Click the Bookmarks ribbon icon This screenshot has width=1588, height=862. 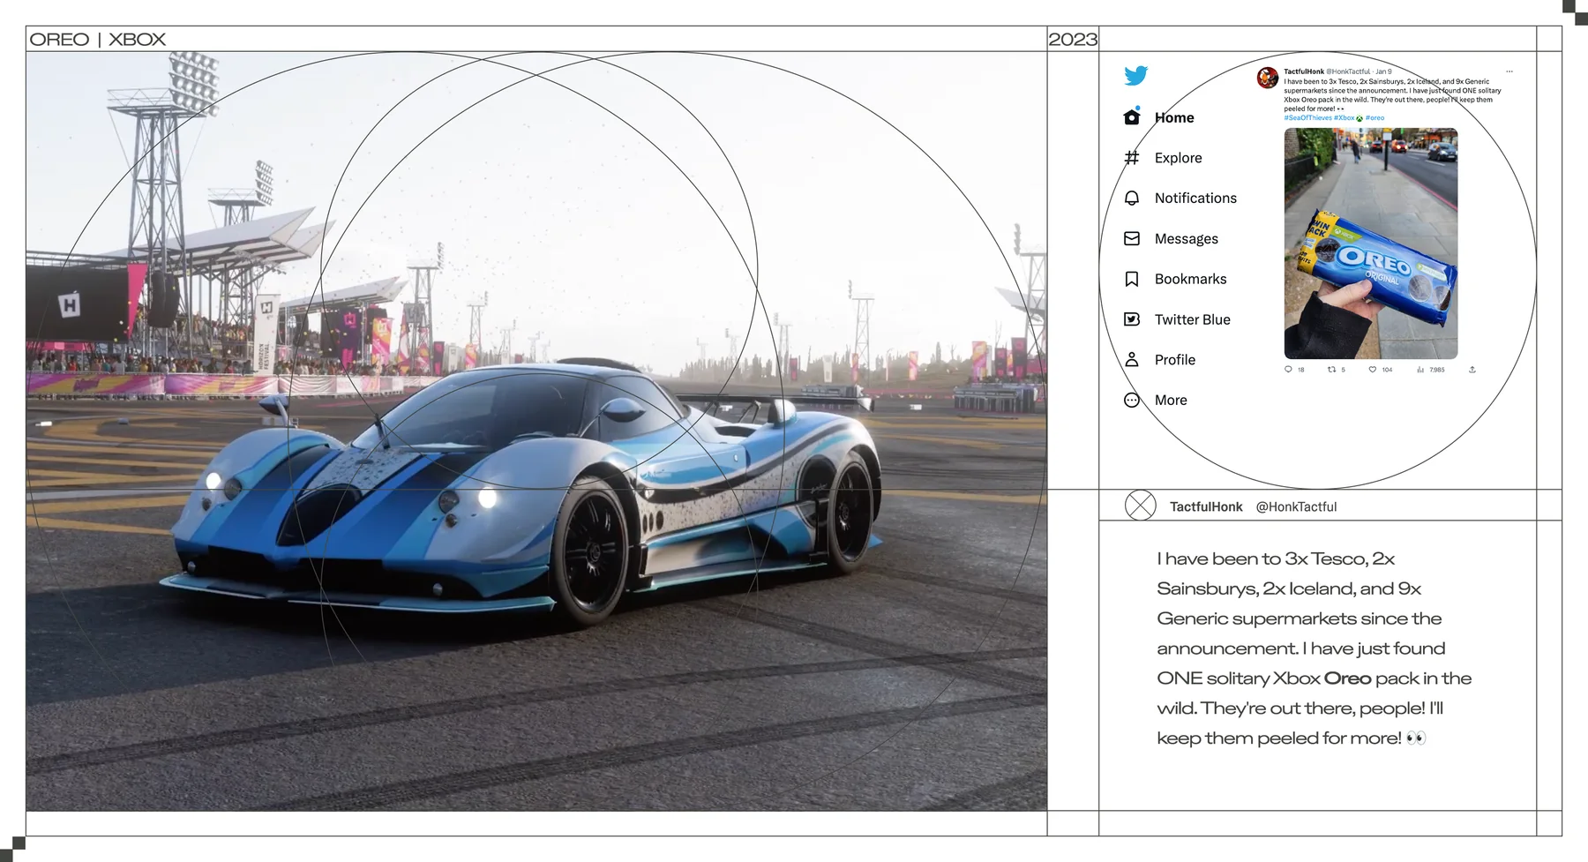point(1132,279)
